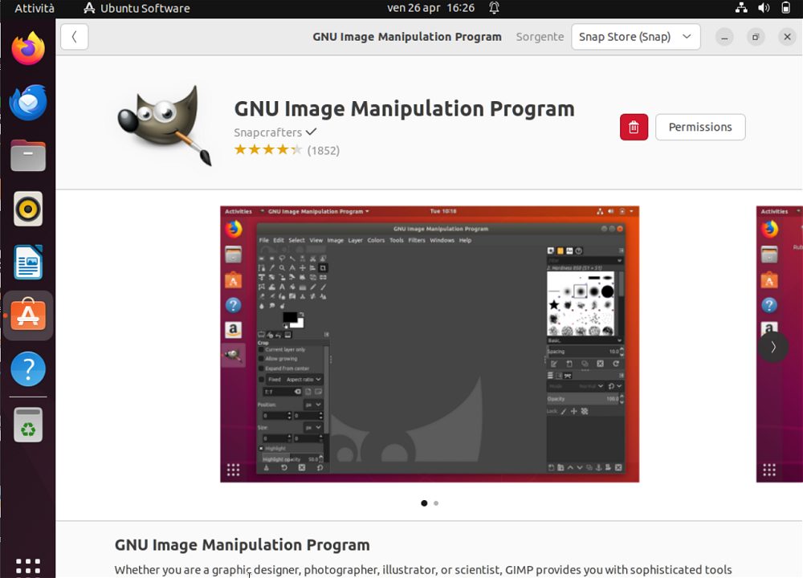Launch Thunderbird mail from the dock

(x=28, y=103)
